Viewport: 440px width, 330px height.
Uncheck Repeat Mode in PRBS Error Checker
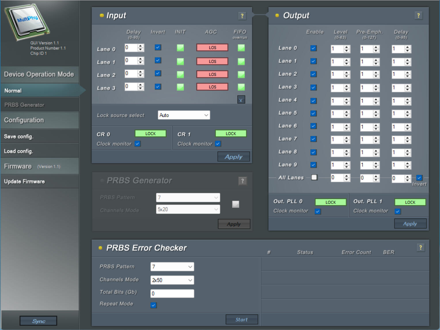coord(153,305)
